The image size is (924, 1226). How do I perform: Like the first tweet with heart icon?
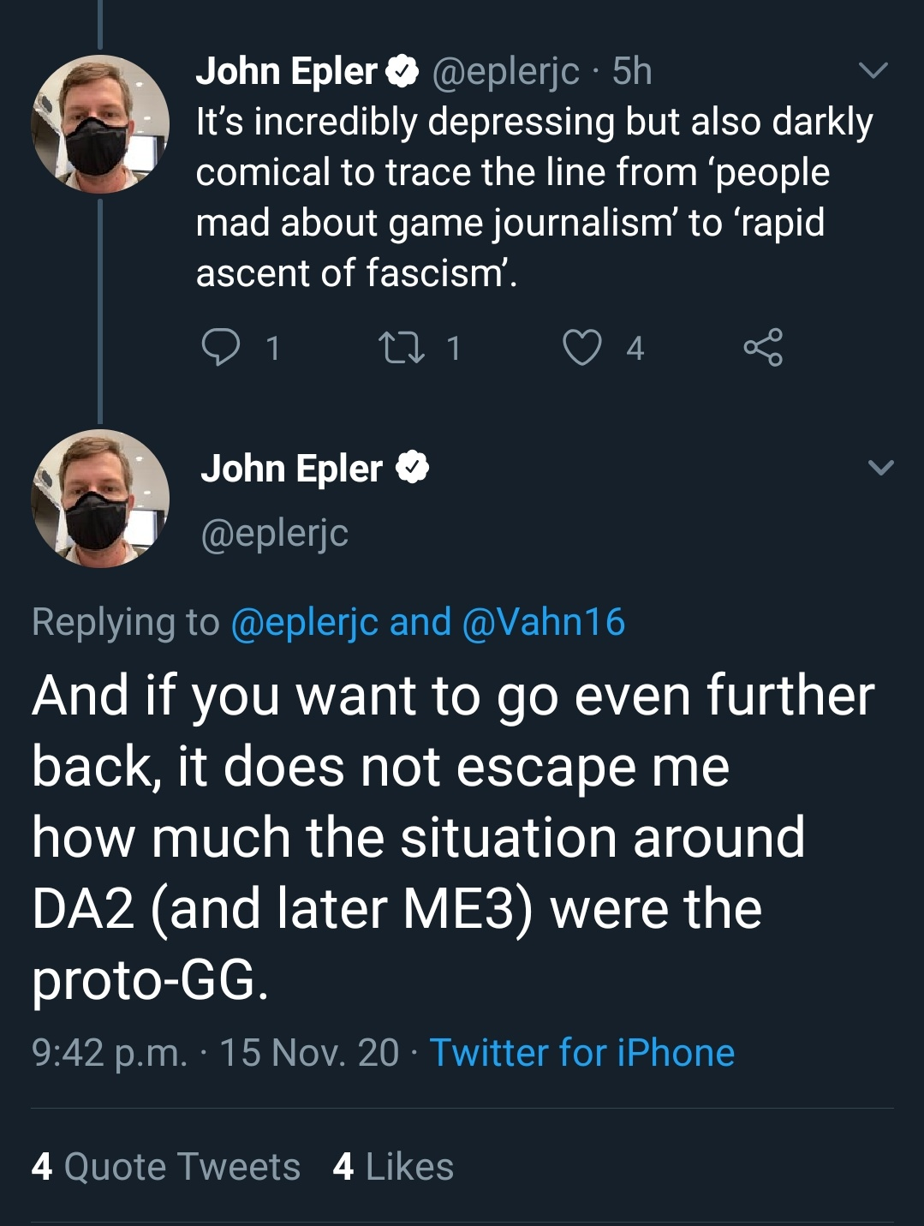[581, 348]
